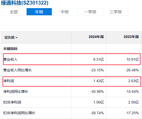Click the 营业收入 row label
The width and height of the screenshot is (142, 119).
point(10,59)
